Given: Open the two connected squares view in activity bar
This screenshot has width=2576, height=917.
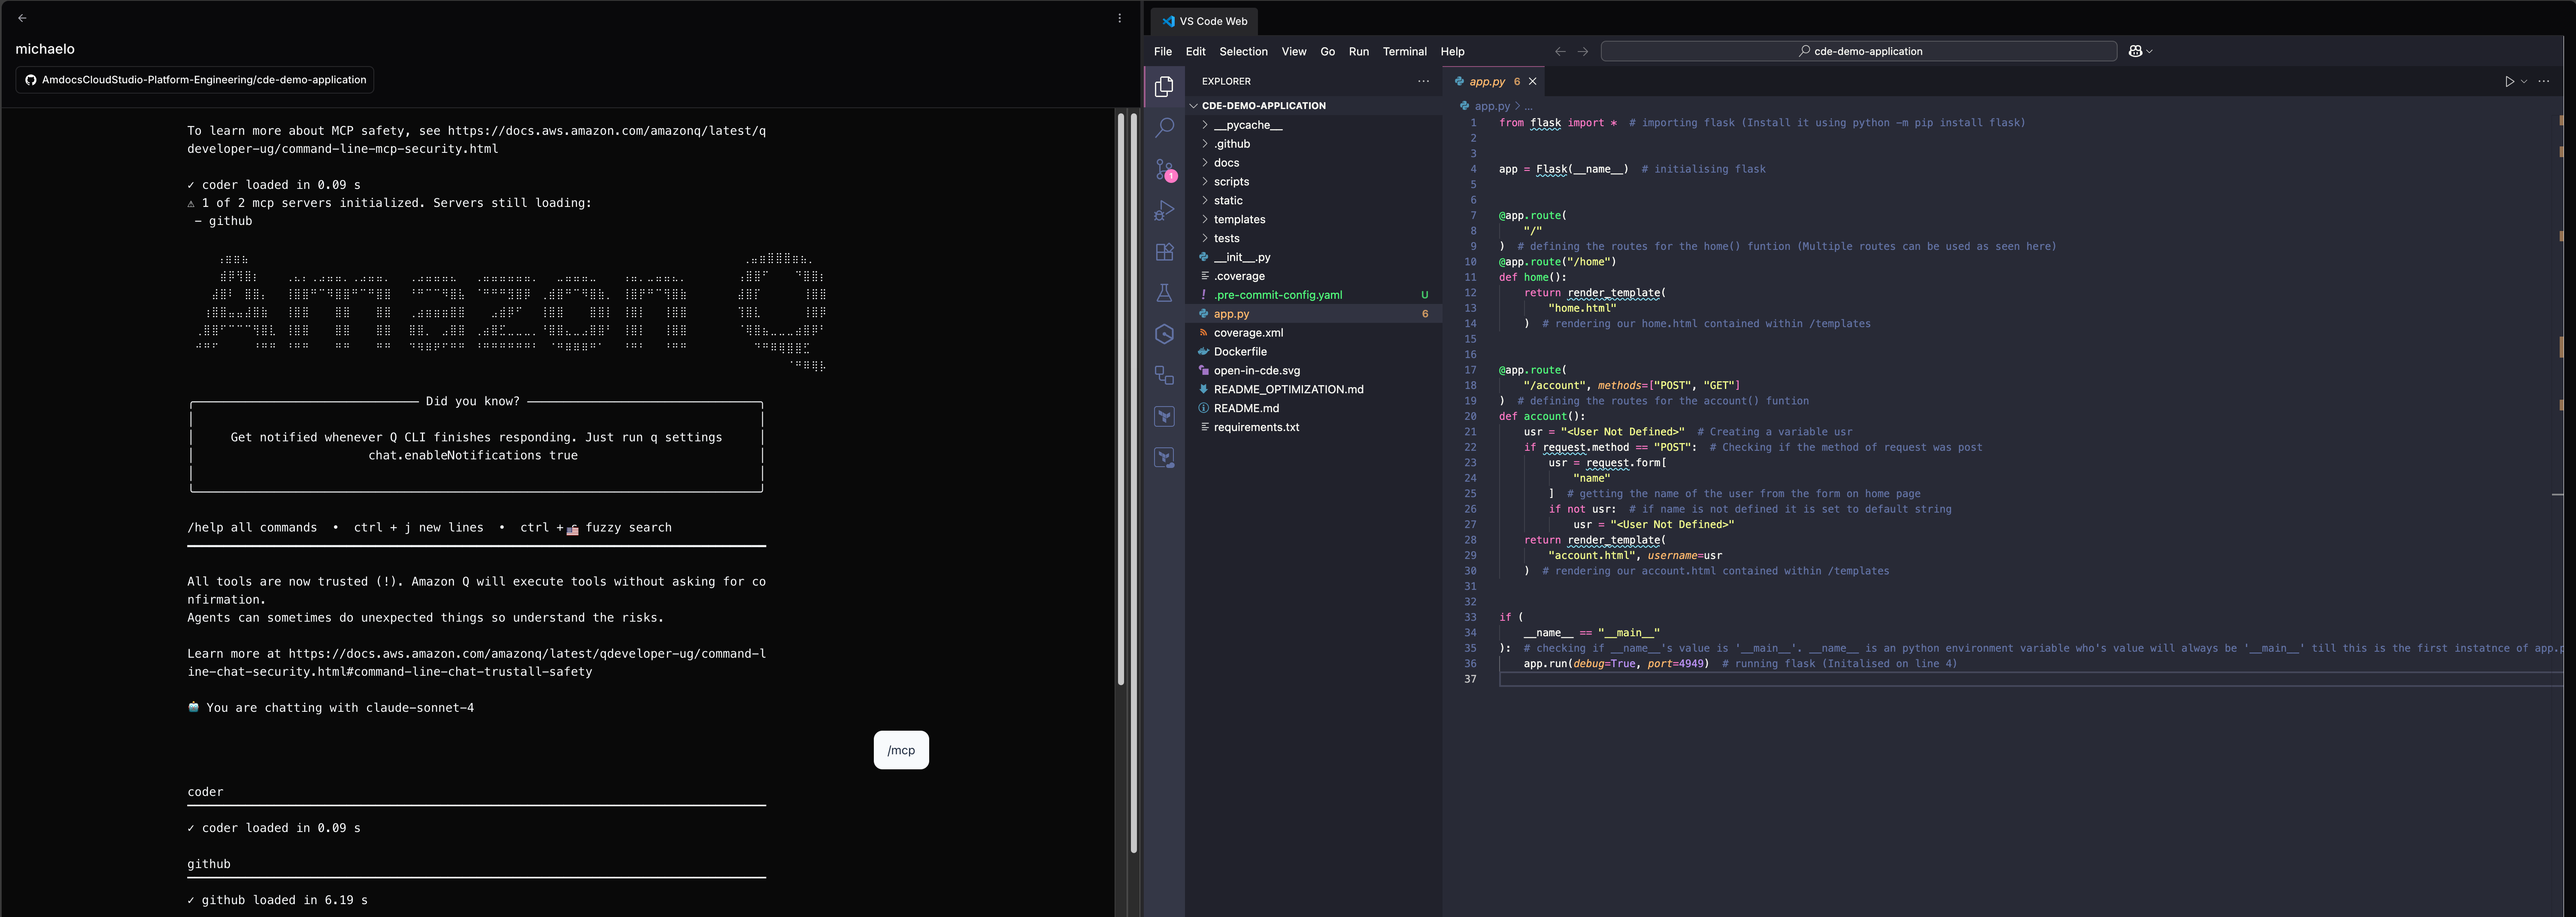Looking at the screenshot, I should [1164, 375].
